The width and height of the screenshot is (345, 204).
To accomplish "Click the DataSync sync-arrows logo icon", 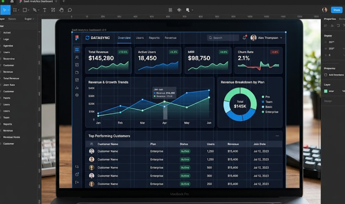I will (87, 38).
